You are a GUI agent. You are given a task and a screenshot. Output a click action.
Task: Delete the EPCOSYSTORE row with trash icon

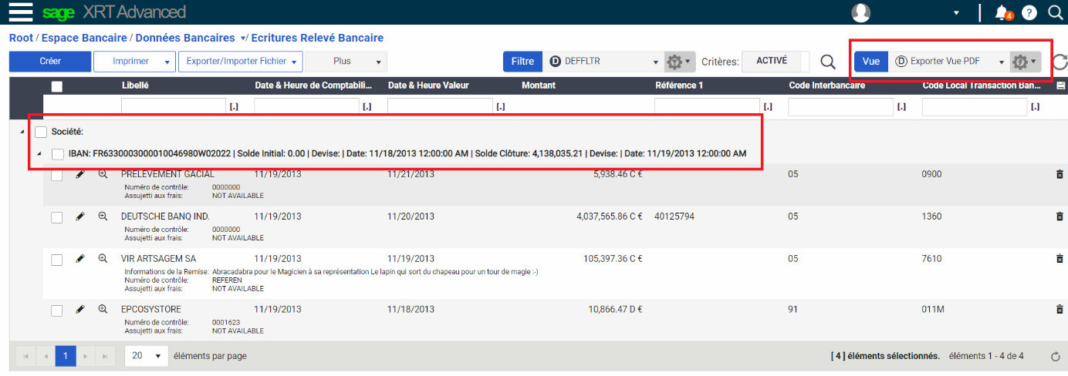point(1060,310)
